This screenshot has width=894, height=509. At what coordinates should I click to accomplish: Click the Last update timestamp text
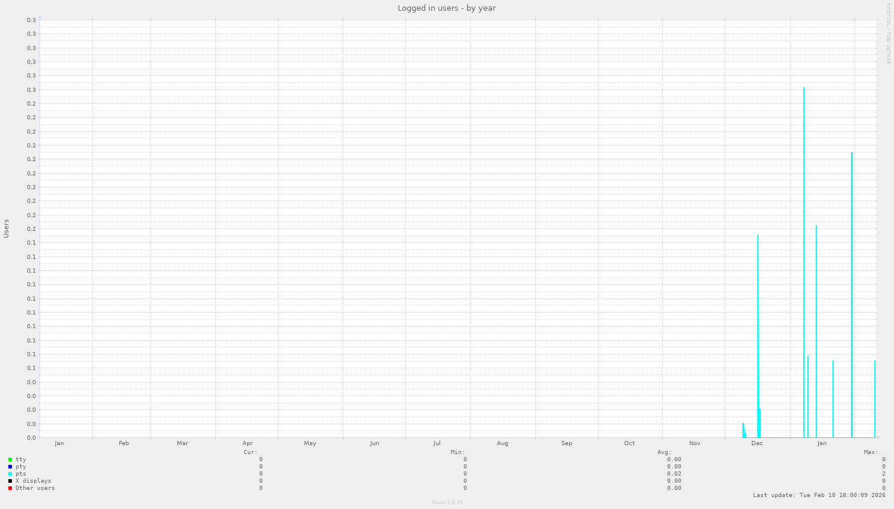pos(819,495)
